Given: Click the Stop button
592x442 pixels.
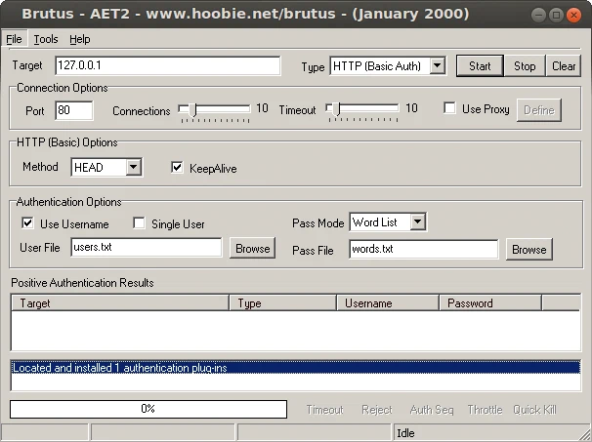Looking at the screenshot, I should 525,66.
